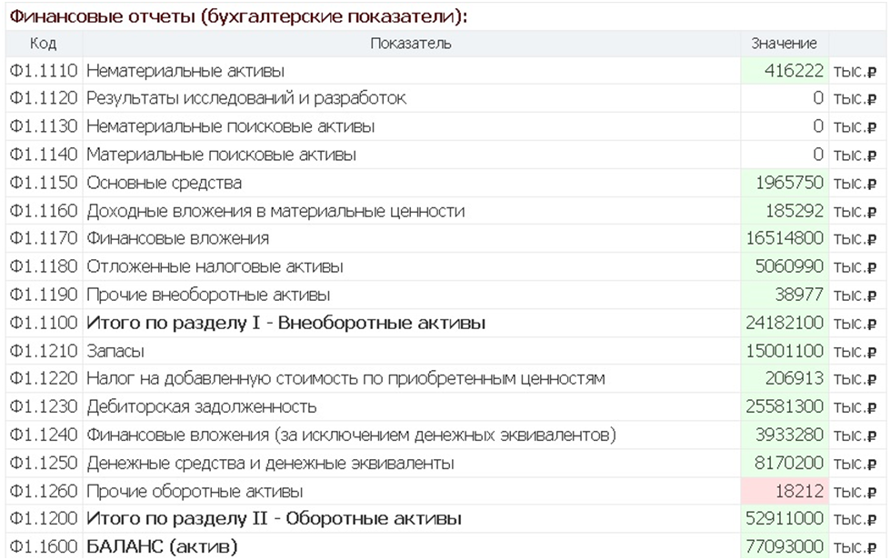This screenshot has height=560, width=890.
Task: Select code Ф1.1130
Action: pos(44,126)
